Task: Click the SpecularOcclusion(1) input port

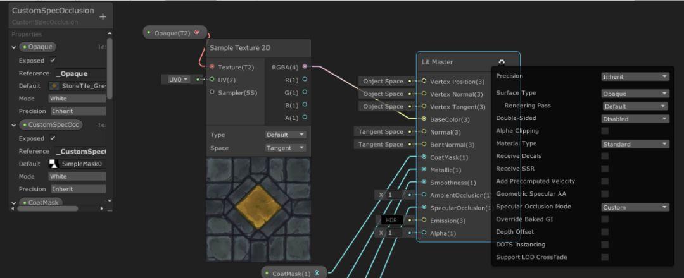Action: point(424,207)
